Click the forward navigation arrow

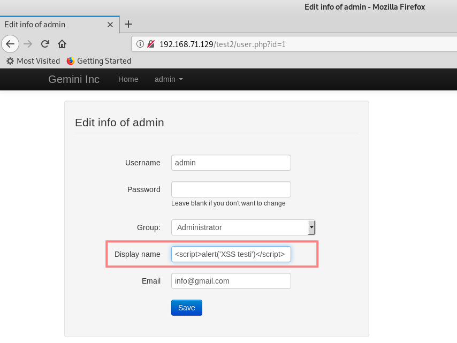pos(28,44)
